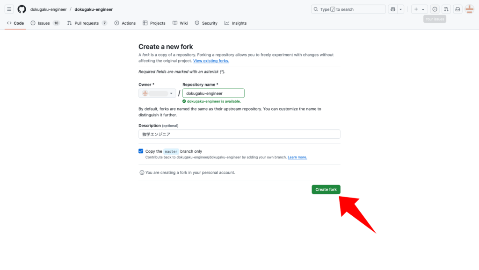The height and width of the screenshot is (270, 479).
Task: Expand the Owner dropdown
Action: click(157, 93)
